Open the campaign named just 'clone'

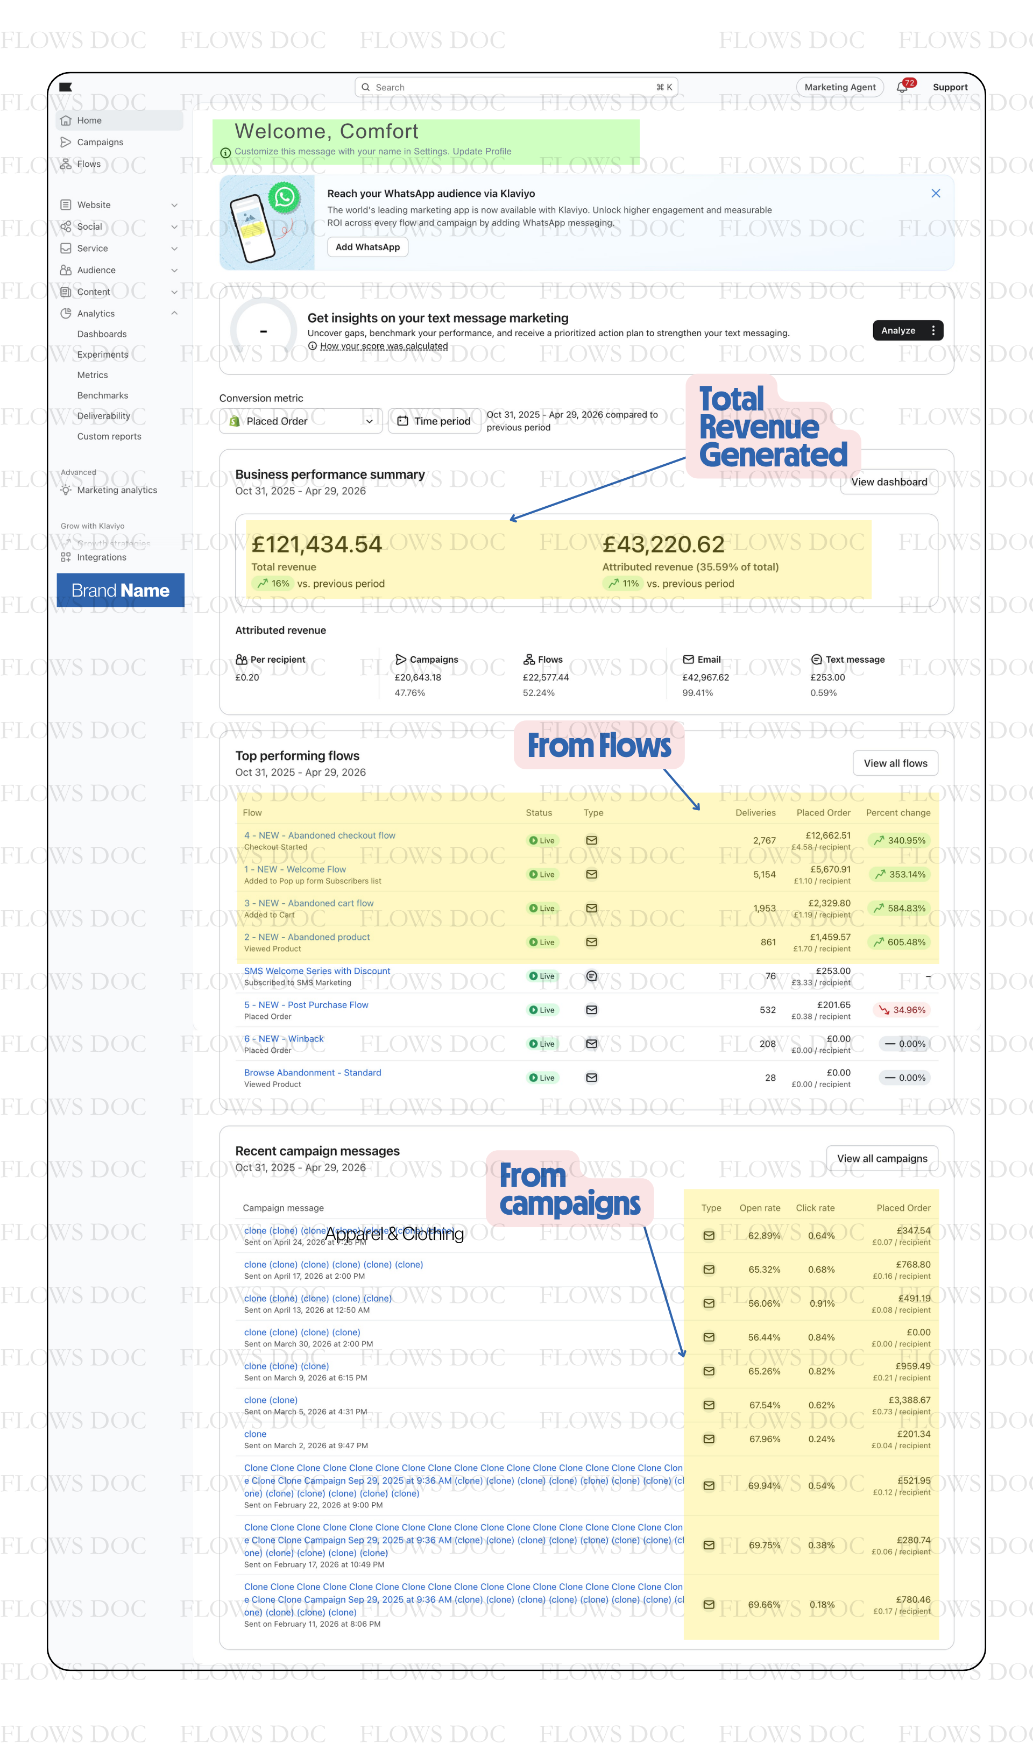pos(255,1435)
